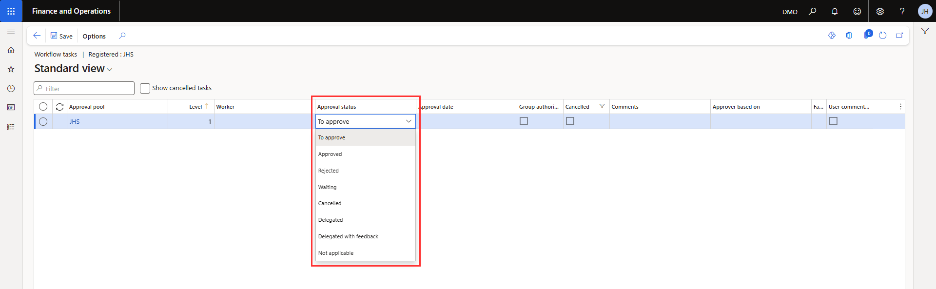Check the Cancelled checkbox in JHS row

point(570,121)
